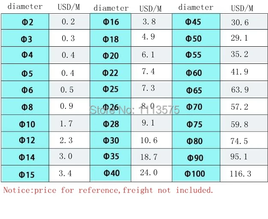Image resolution: width=268 pixels, height=219 pixels.
Task: Select the Φ2 diameter cell
Action: (25, 21)
